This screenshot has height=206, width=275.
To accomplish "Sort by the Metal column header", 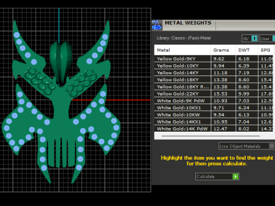I will [182, 50].
